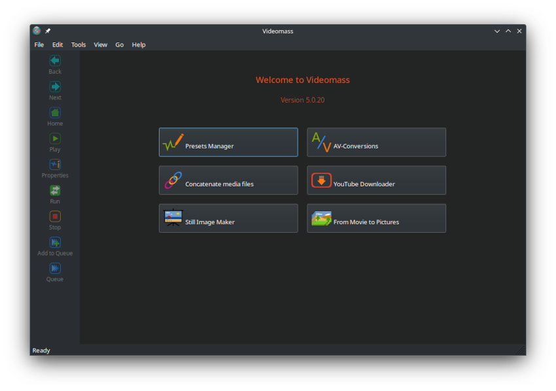This screenshot has width=556, height=391.
Task: Click the Stop toolbar icon
Action: (55, 216)
